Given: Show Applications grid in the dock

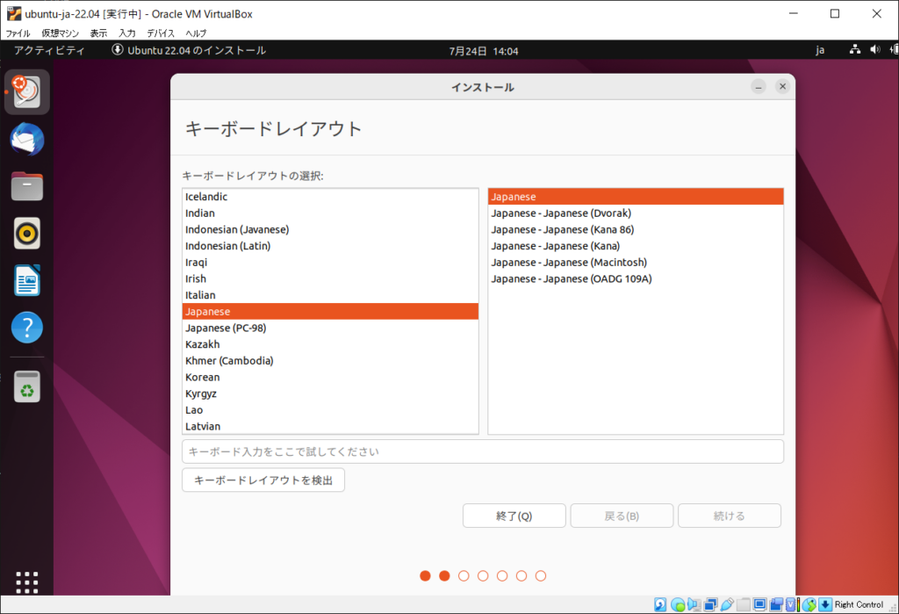Looking at the screenshot, I should point(27,581).
